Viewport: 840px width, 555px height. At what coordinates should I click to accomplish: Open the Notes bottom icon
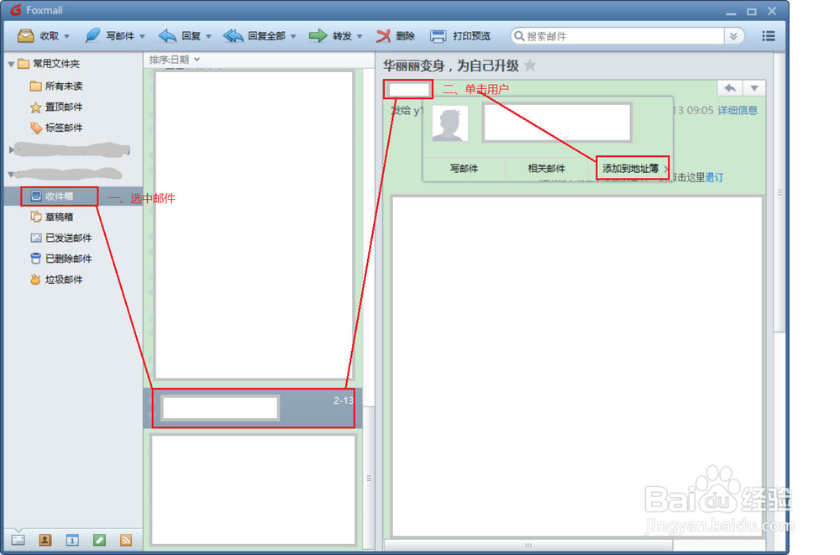tap(99, 540)
